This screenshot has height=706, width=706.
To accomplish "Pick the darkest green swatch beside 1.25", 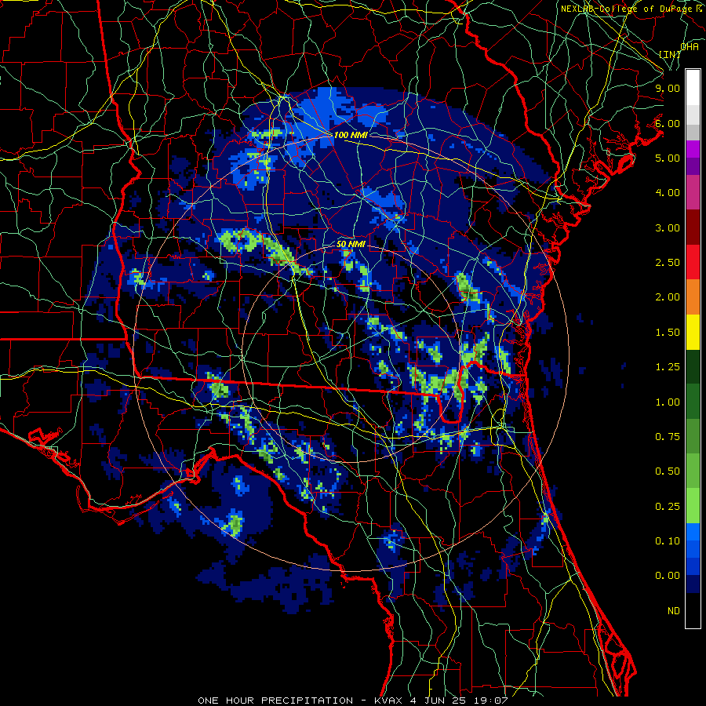I will (693, 366).
